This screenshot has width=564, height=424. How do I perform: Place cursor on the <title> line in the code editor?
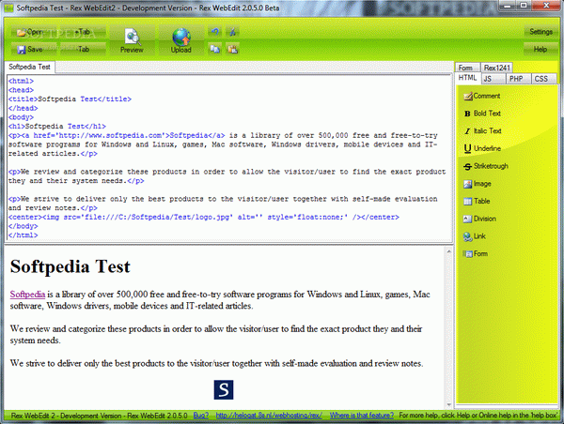pyautogui.click(x=70, y=99)
